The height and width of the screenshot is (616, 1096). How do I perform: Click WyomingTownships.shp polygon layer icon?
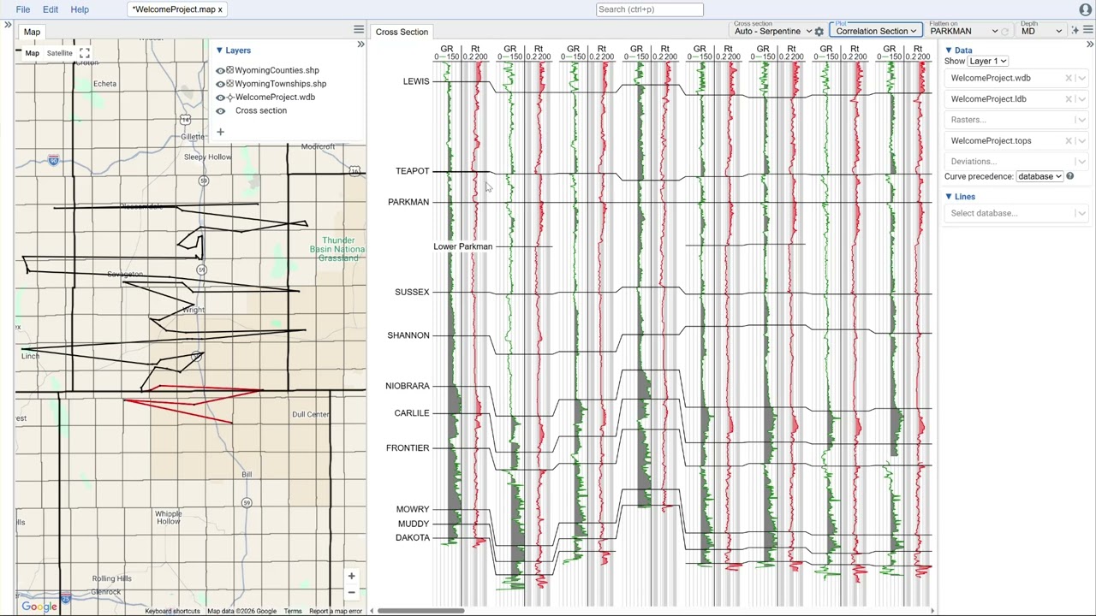click(229, 84)
